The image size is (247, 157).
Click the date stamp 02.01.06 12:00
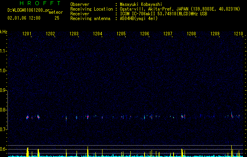pyautogui.click(x=24, y=18)
